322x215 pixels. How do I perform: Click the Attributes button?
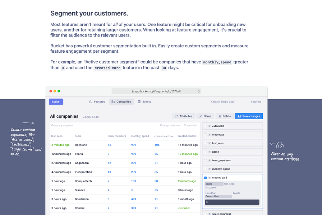(x=184, y=116)
